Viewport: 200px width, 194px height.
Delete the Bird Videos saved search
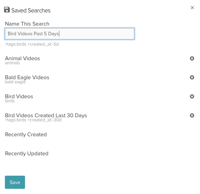(192, 96)
